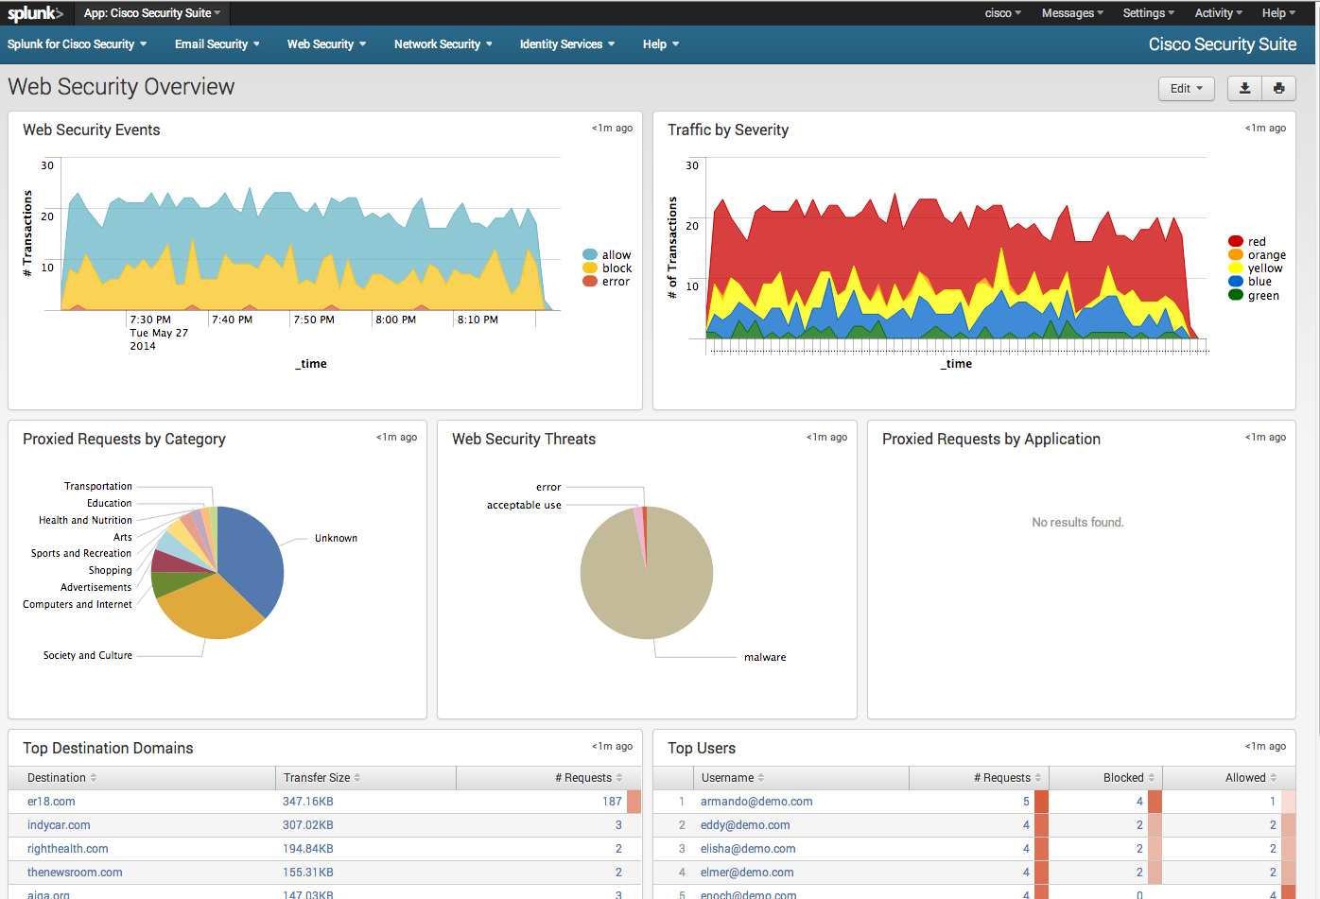The width and height of the screenshot is (1320, 899).
Task: Open the Settings dropdown menu
Action: click(1148, 13)
